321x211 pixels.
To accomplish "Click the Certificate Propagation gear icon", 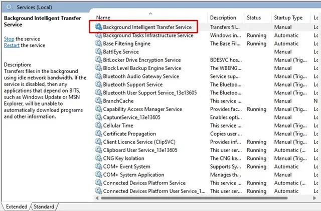I will 99,133.
